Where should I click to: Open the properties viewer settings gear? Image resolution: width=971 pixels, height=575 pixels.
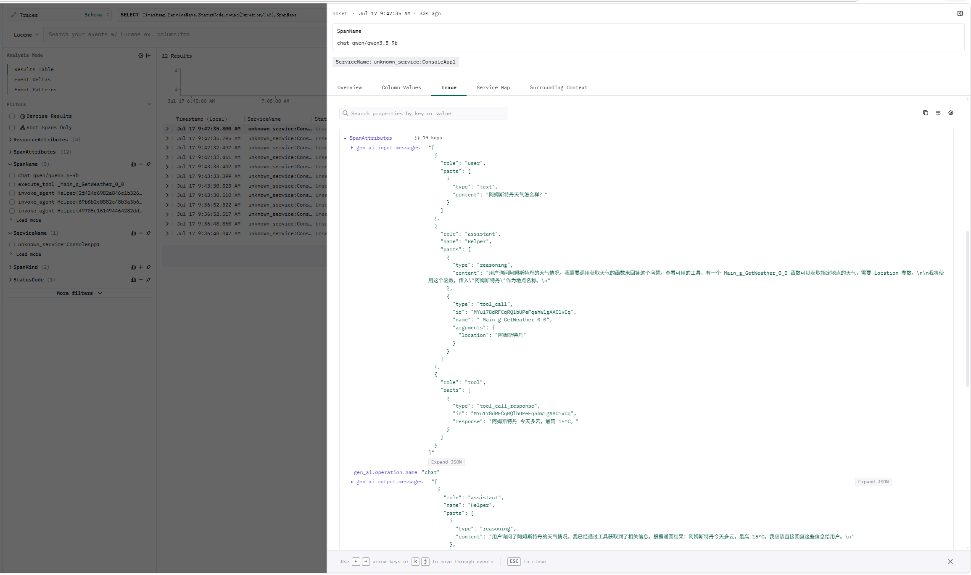point(950,113)
